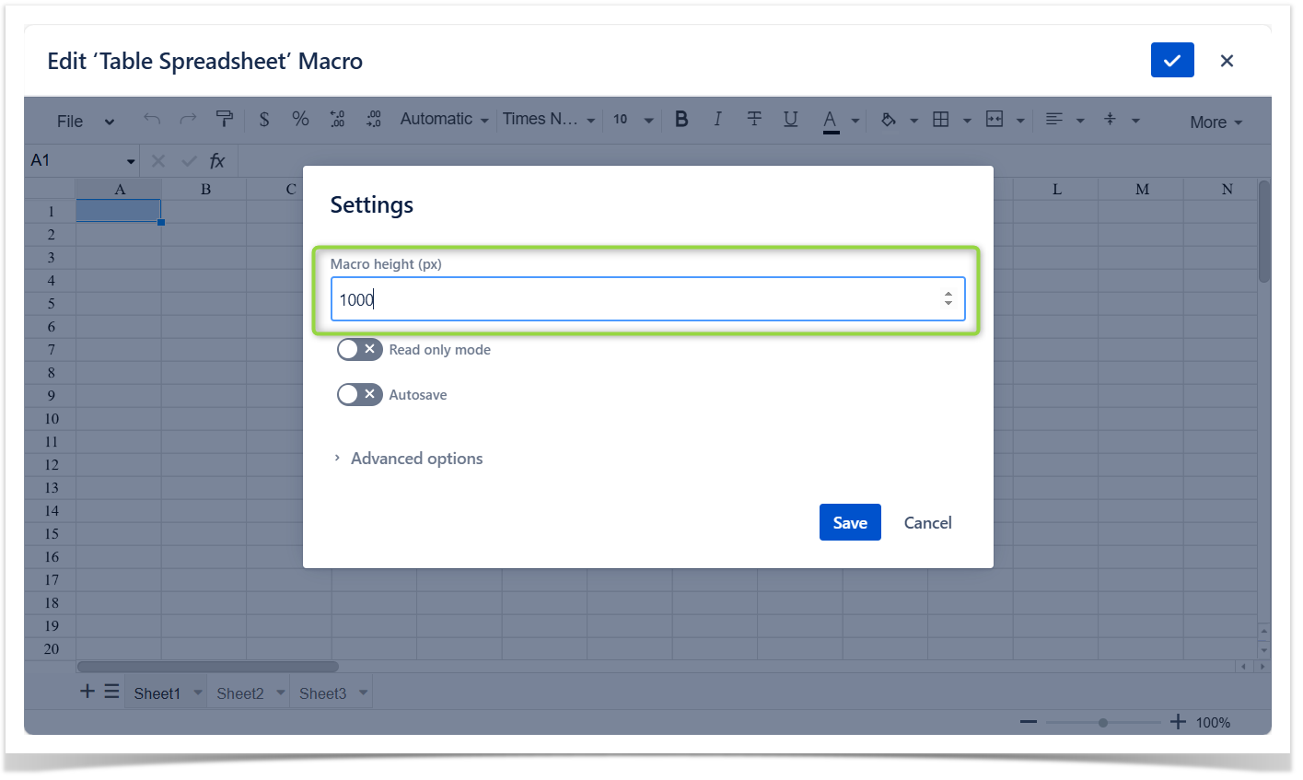Click the Underline icon
1303x780 pixels.
click(x=790, y=119)
